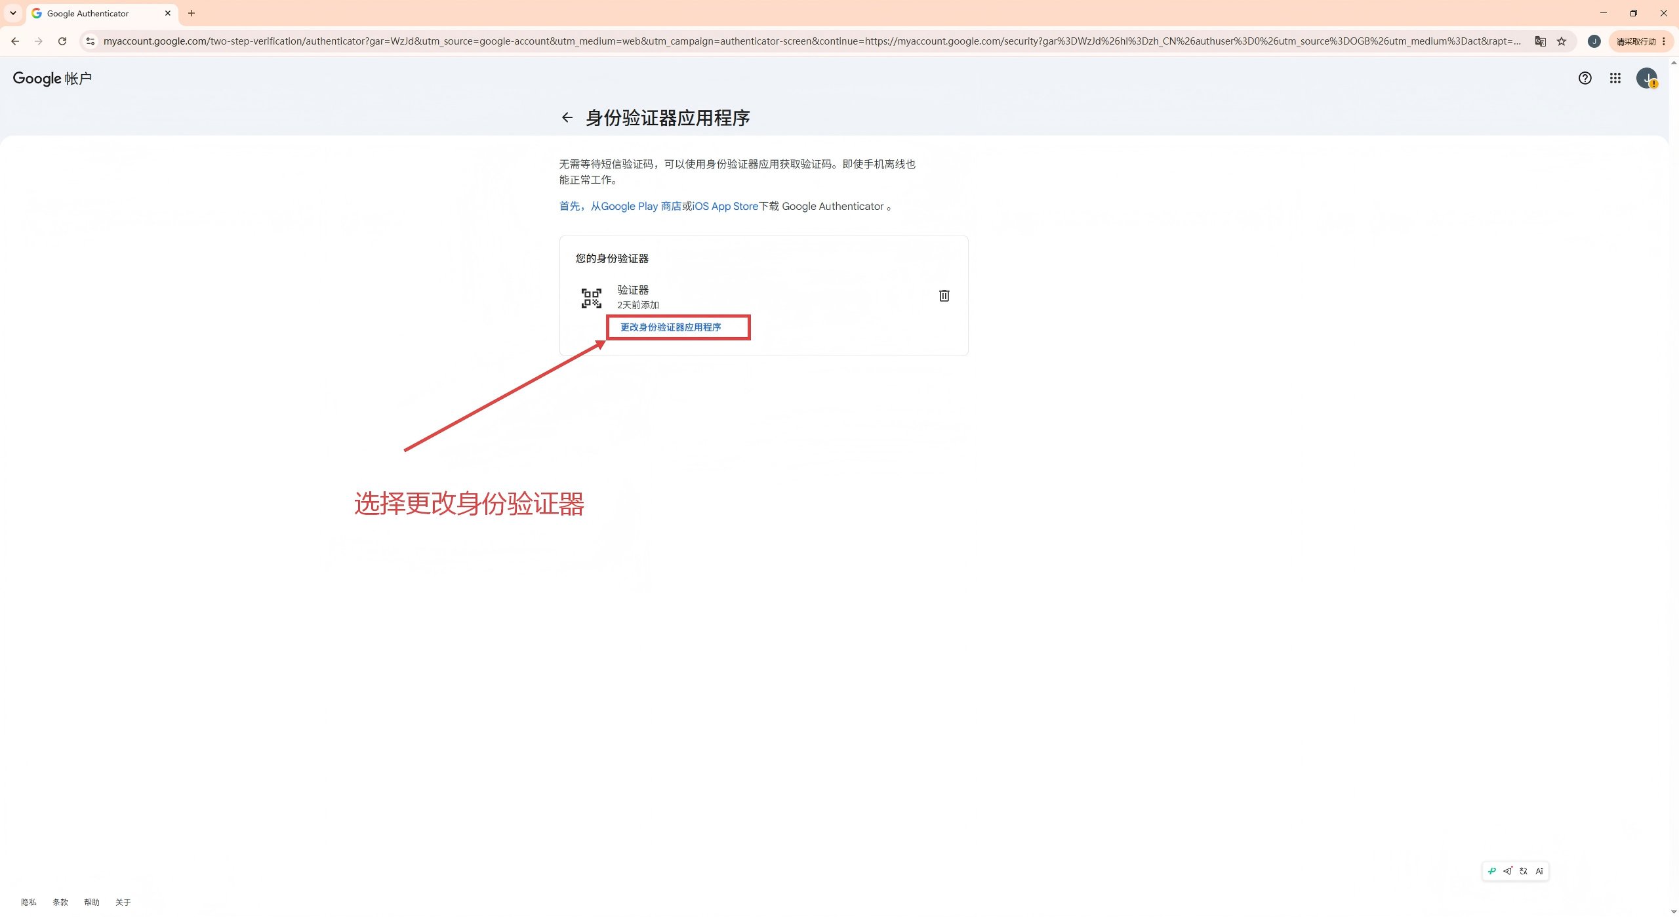Click the Google 帐户 logo
Viewport: 1679px width, 917px height.
pos(52,79)
